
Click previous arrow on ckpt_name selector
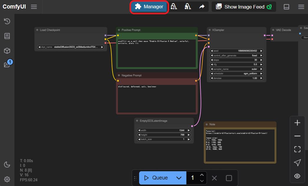coord(39,47)
